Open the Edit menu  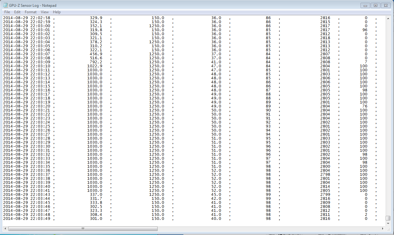pyautogui.click(x=17, y=12)
